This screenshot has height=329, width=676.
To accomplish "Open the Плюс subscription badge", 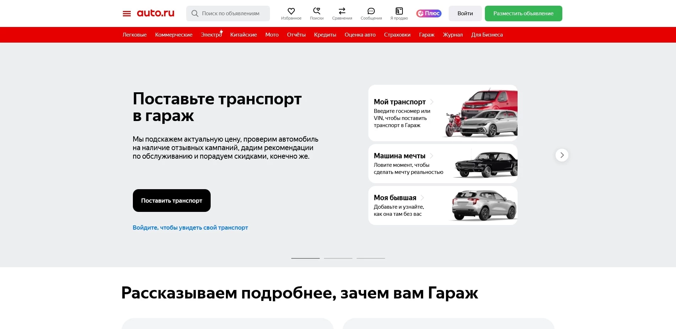I will click(428, 13).
